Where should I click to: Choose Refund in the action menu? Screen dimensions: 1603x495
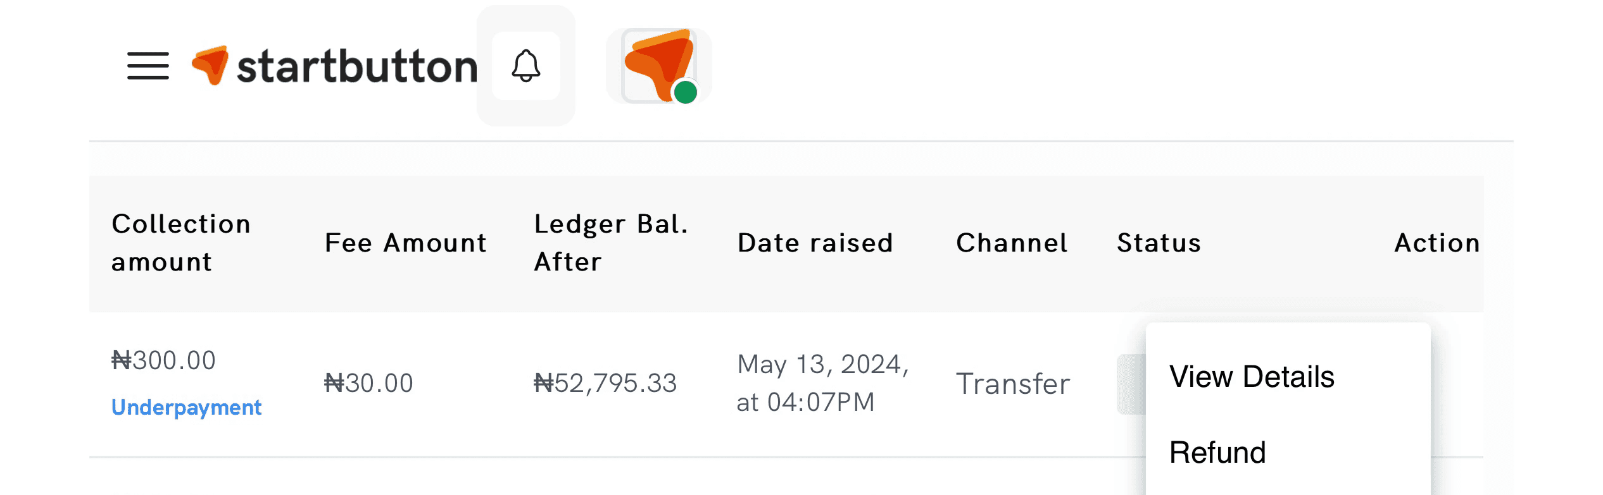point(1217,453)
